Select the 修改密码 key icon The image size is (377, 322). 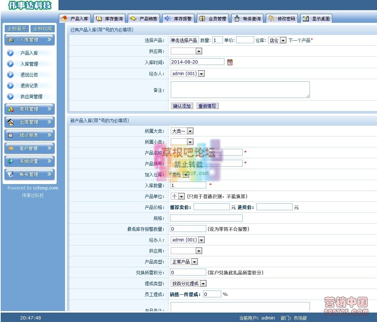[x=272, y=18]
